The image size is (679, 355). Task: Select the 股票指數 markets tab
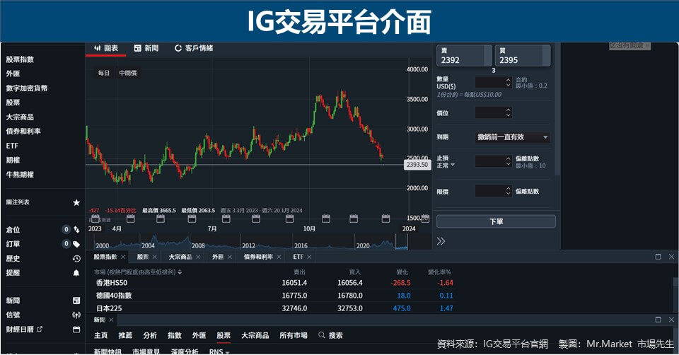click(105, 257)
